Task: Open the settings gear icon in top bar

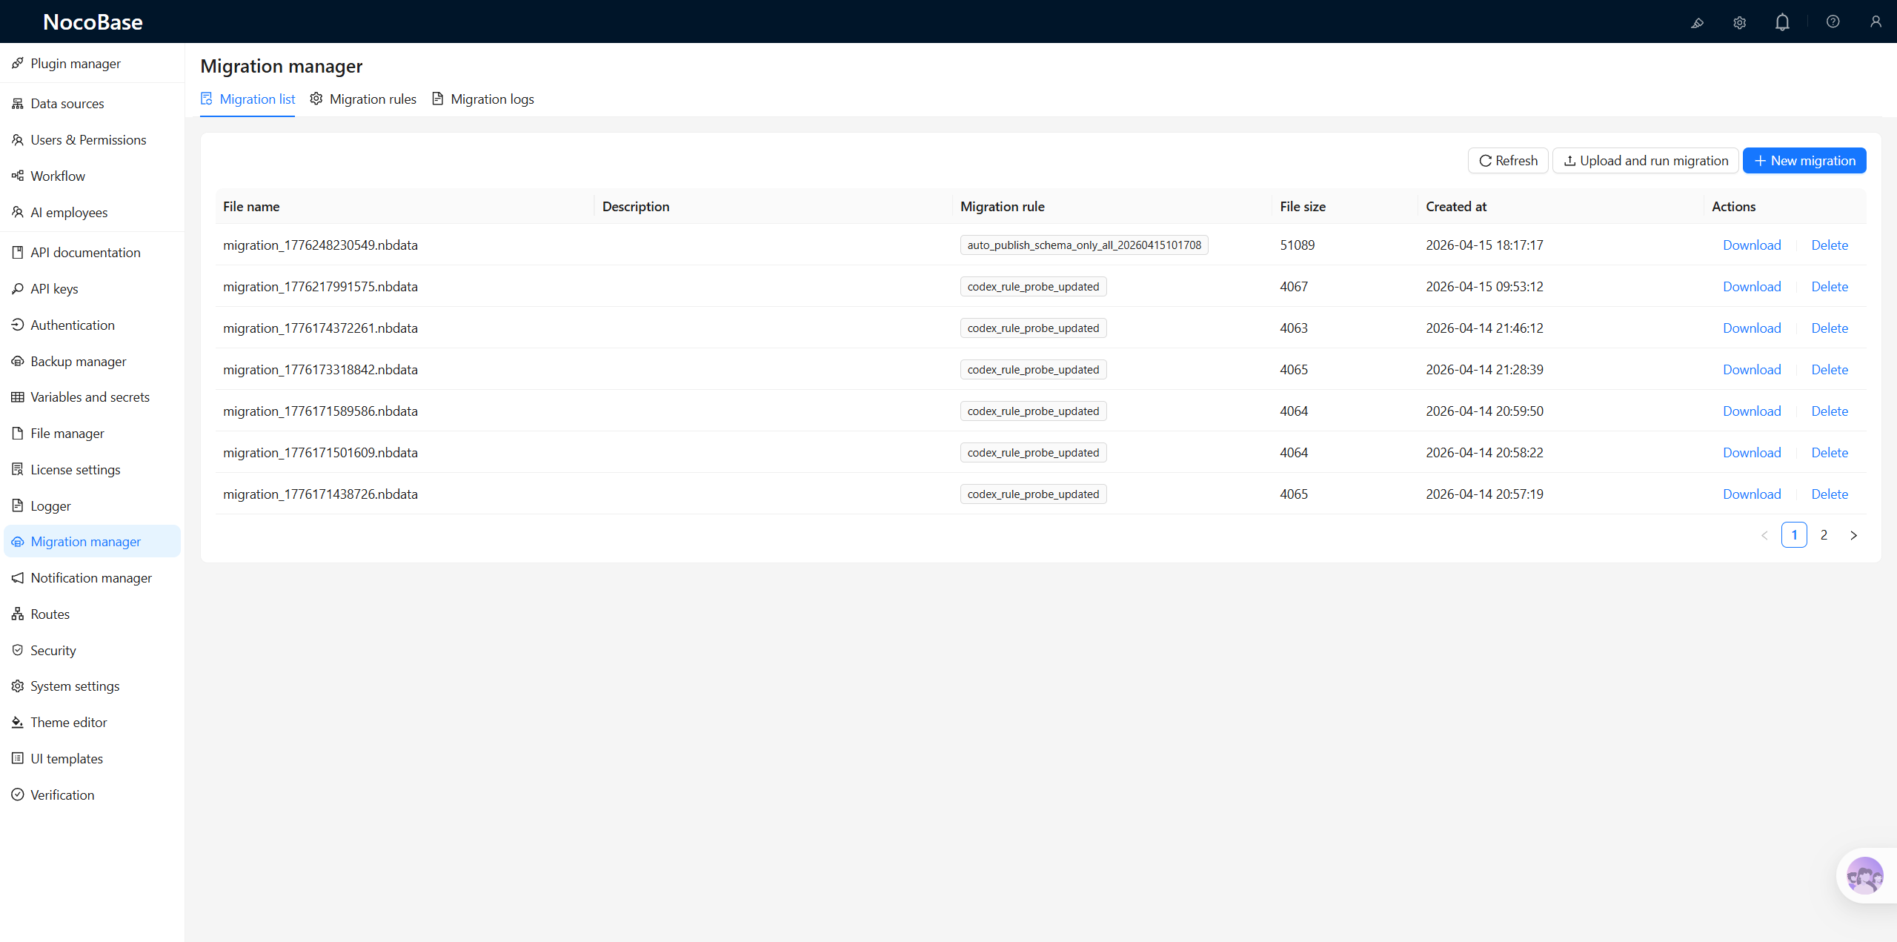Action: coord(1739,22)
